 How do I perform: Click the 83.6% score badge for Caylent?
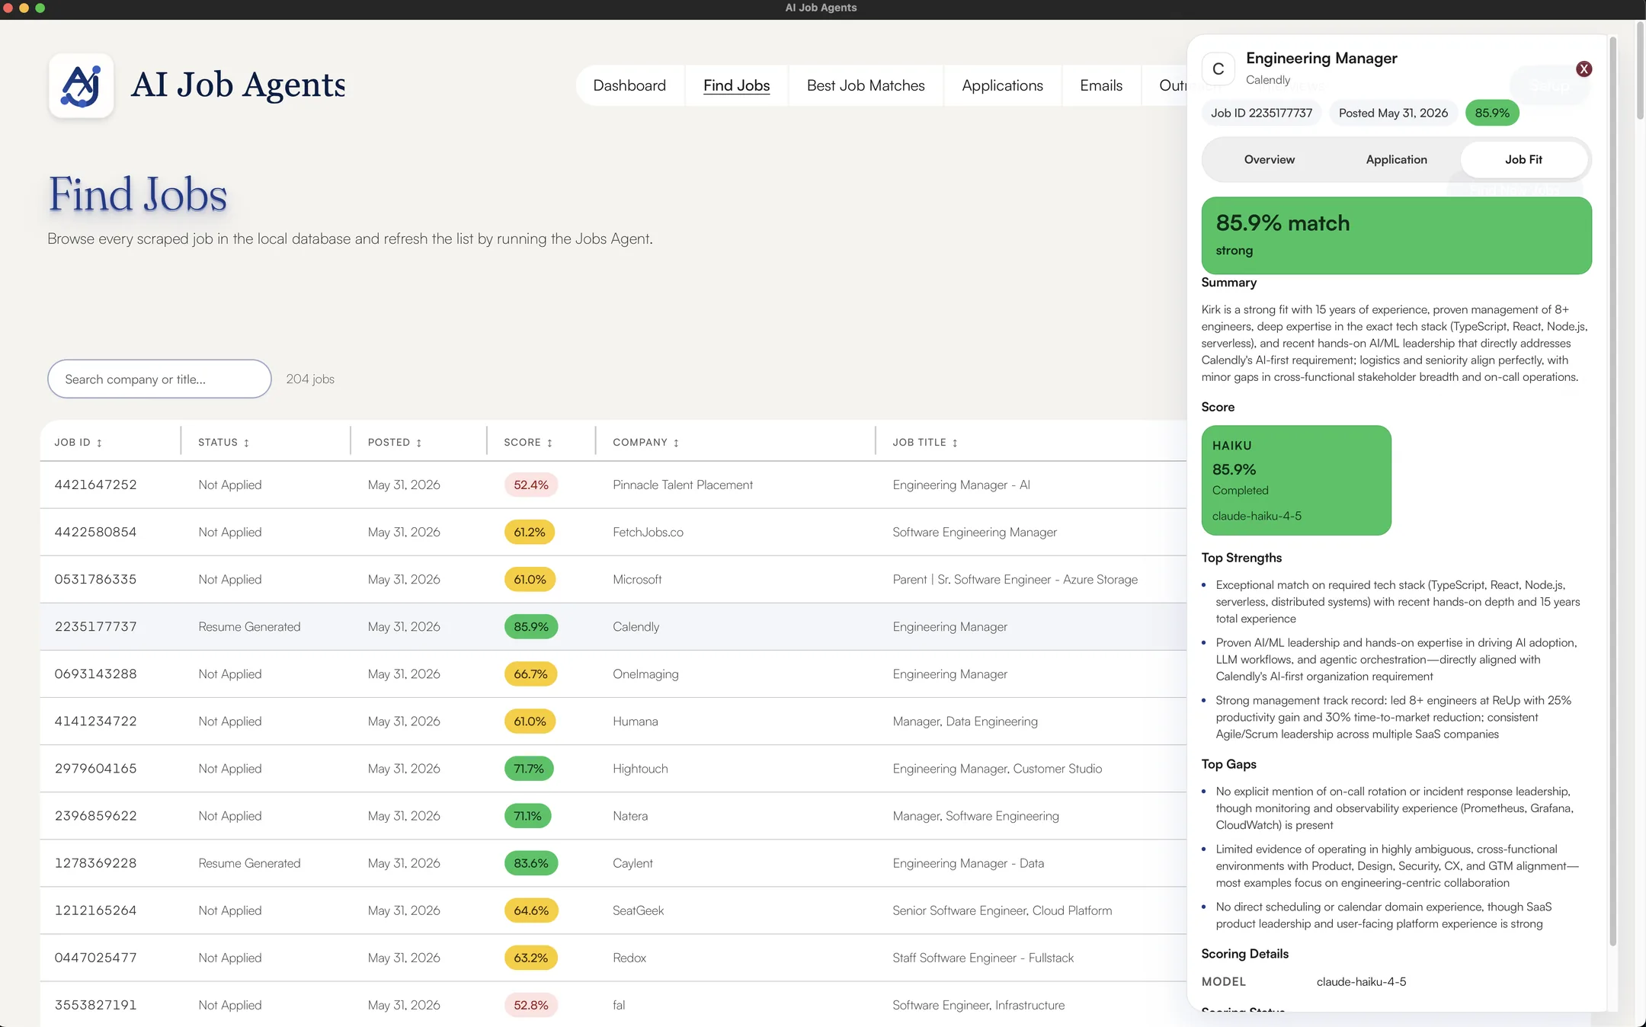coord(531,863)
